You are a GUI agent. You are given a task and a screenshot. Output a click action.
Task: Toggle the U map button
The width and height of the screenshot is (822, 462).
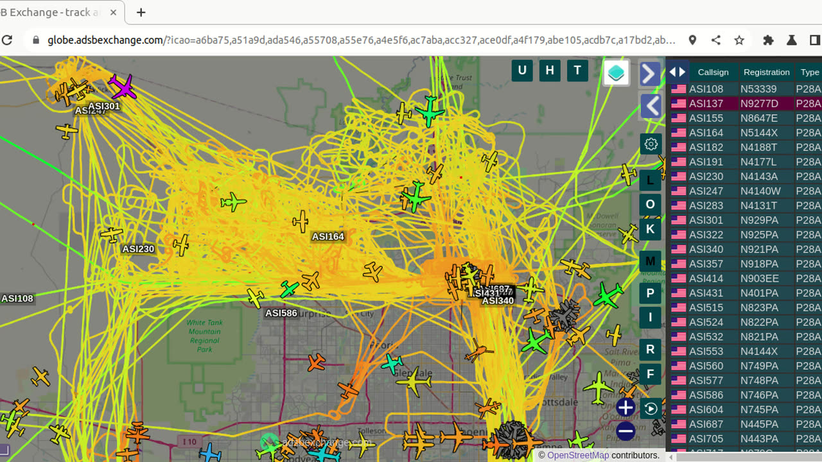point(522,71)
